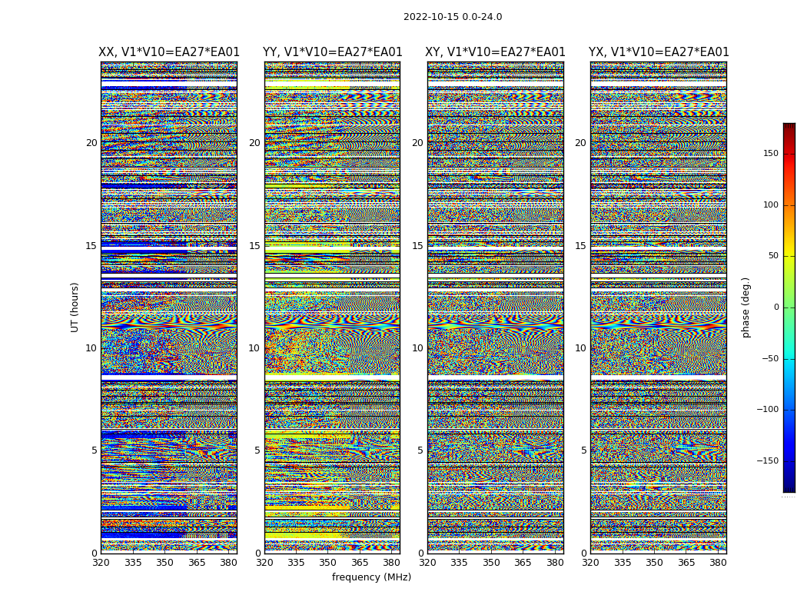The width and height of the screenshot is (807, 615).
Task: Select the 'XX, V1*V10=EA27*EA01' panel title
Action: (x=169, y=52)
